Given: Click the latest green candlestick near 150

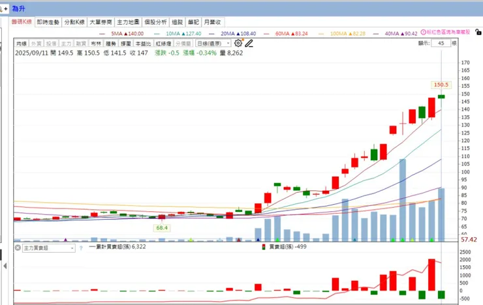Looking at the screenshot, I should pyautogui.click(x=441, y=96).
